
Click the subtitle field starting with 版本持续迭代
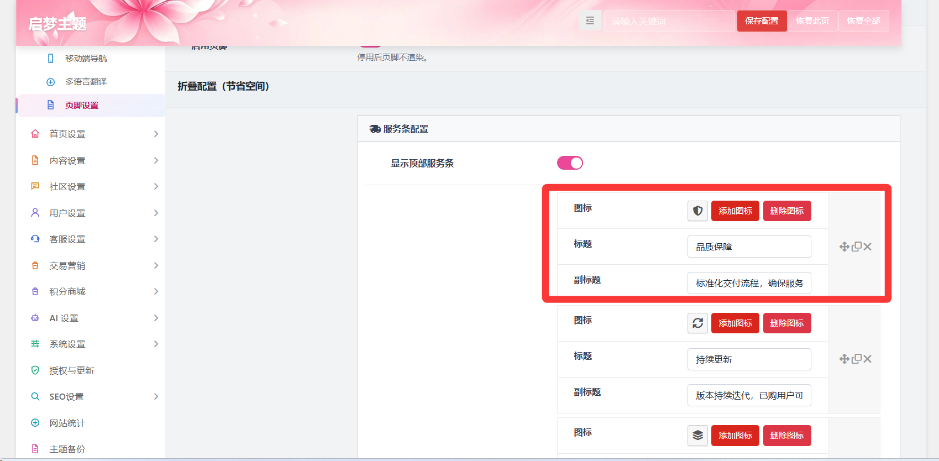(x=749, y=395)
